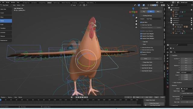This screenshot has width=193, height=109.
Task: Expand the Specials section
Action: (x=145, y=42)
